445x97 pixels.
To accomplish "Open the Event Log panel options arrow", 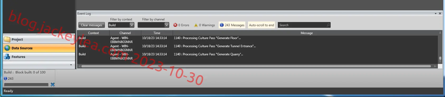I will click(435, 13).
